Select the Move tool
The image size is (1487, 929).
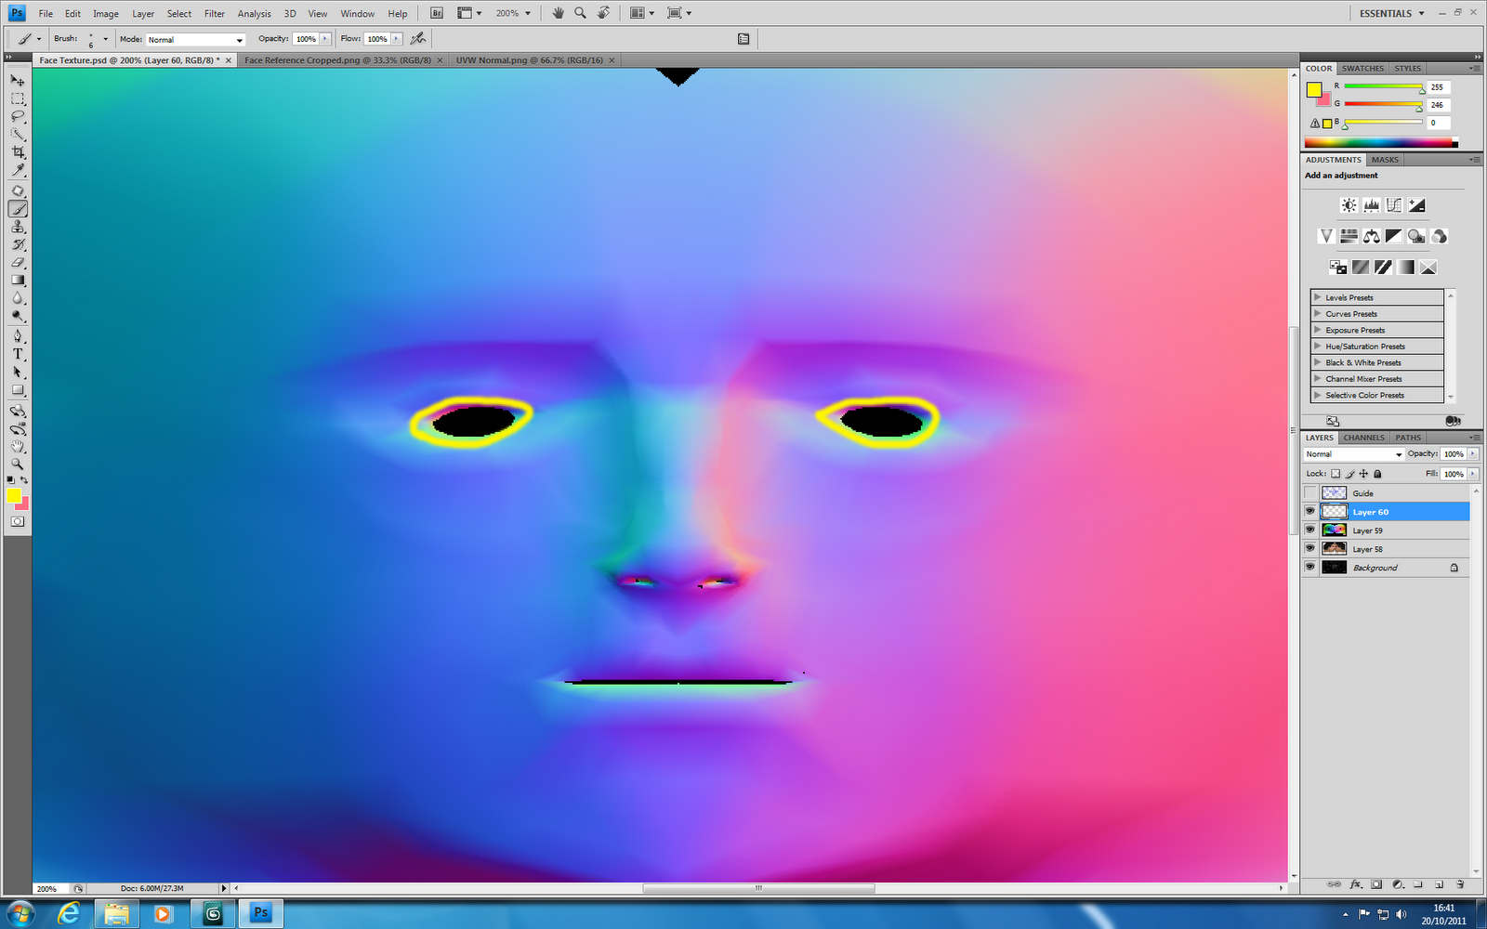tap(17, 80)
